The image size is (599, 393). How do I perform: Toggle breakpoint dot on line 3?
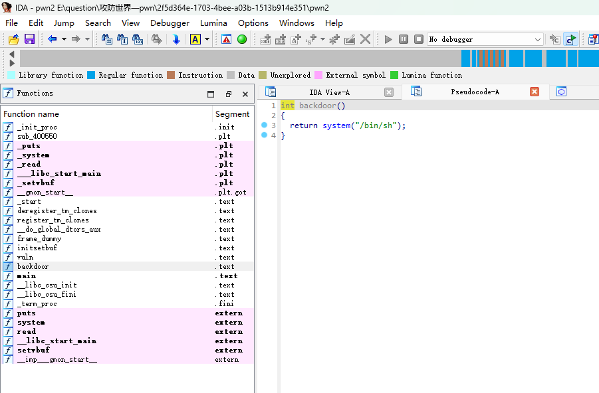[264, 125]
